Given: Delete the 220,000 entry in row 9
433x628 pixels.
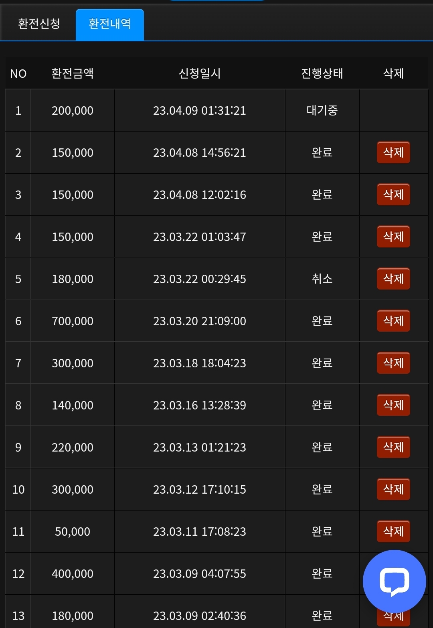Looking at the screenshot, I should 393,447.
